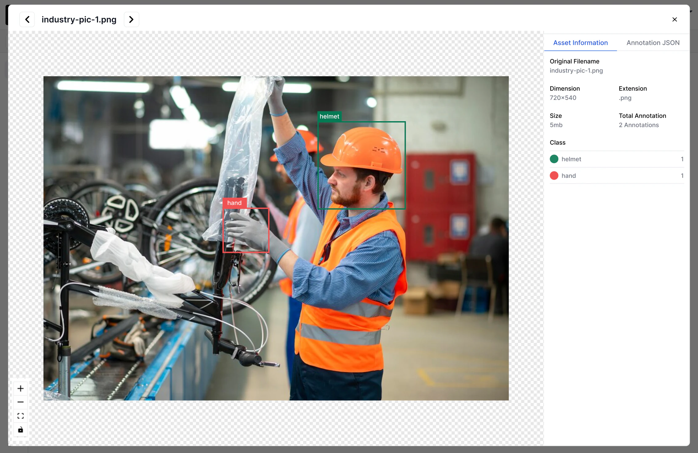Click the 2 Annotations value
Image resolution: width=698 pixels, height=453 pixels.
[x=639, y=125]
